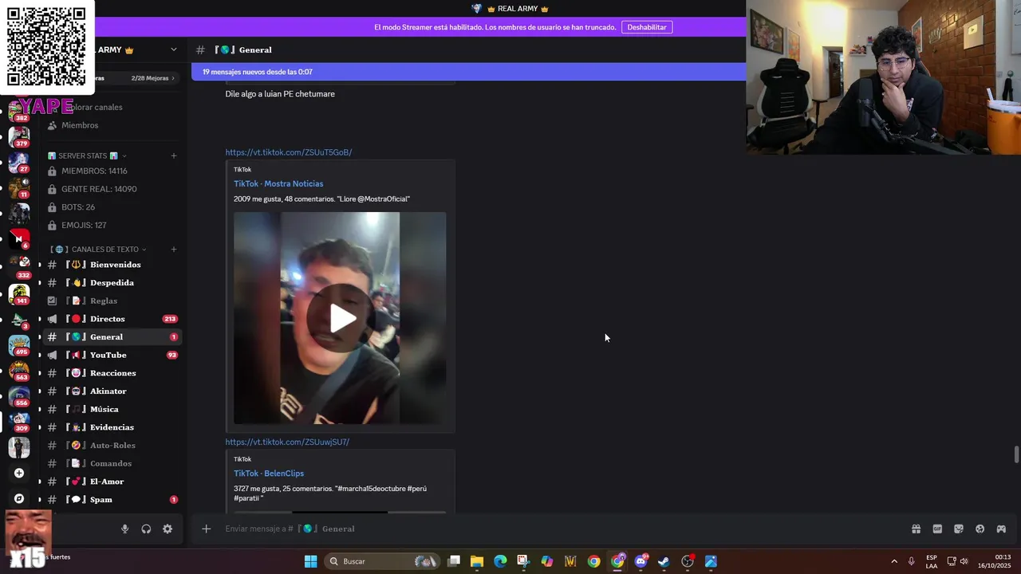Open the sticker picker icon
Image resolution: width=1021 pixels, height=574 pixels.
[x=959, y=529]
